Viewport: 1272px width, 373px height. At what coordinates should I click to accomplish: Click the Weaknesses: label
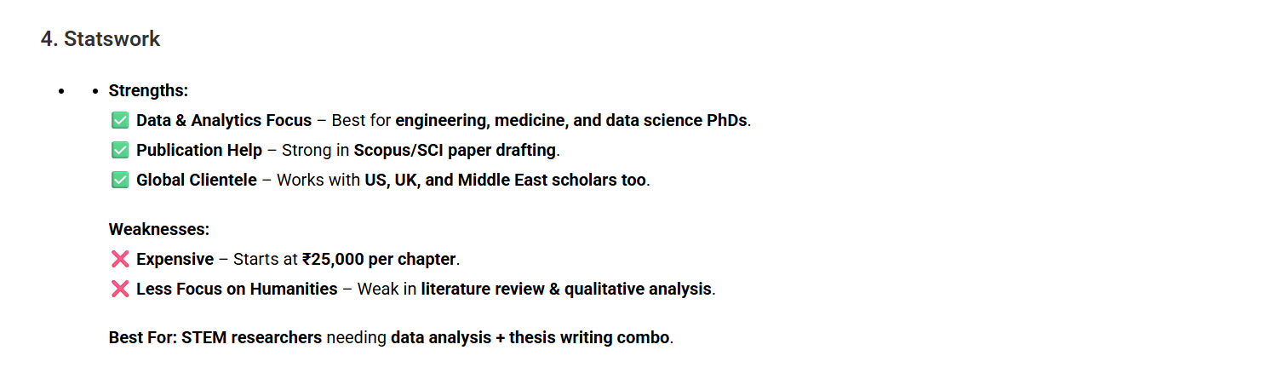[159, 229]
